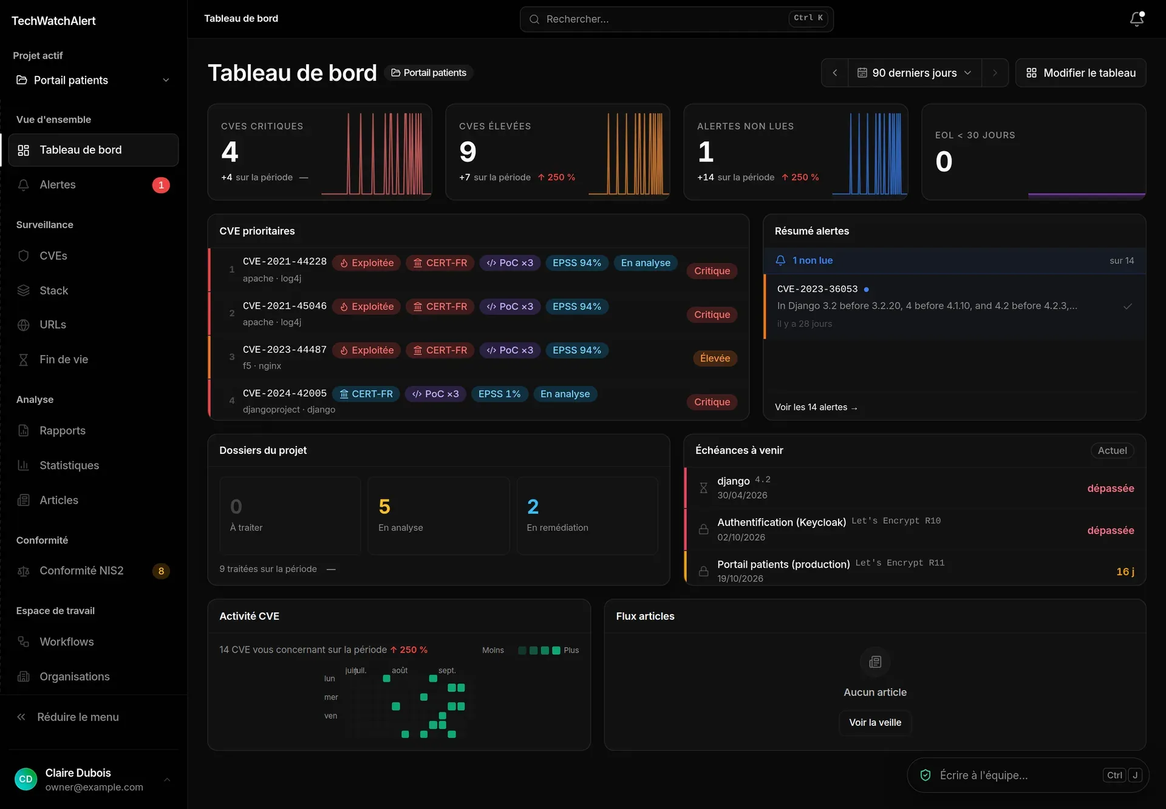The height and width of the screenshot is (809, 1166).
Task: Click the Statistiques chart icon
Action: point(23,465)
